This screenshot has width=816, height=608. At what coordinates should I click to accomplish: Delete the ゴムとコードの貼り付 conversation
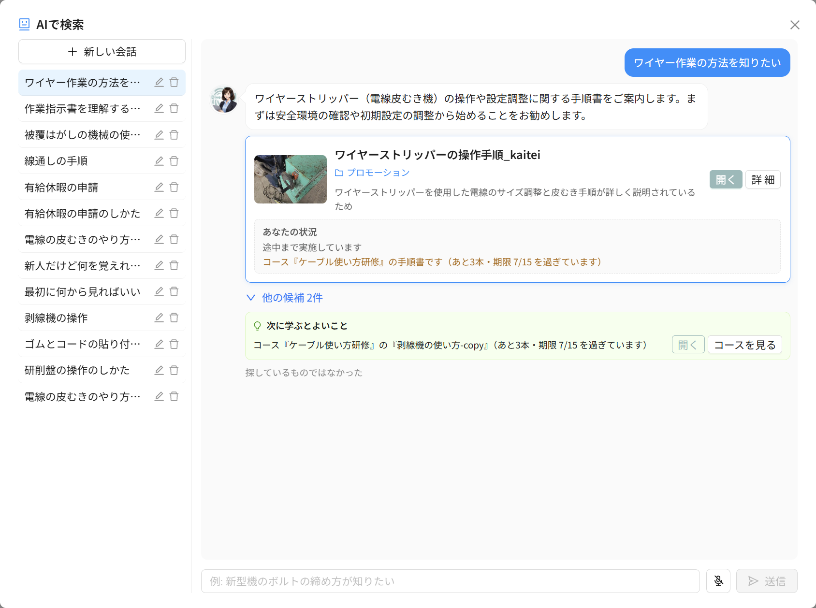coord(174,344)
